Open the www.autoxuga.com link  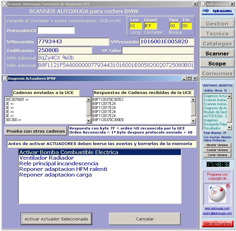[217, 208]
